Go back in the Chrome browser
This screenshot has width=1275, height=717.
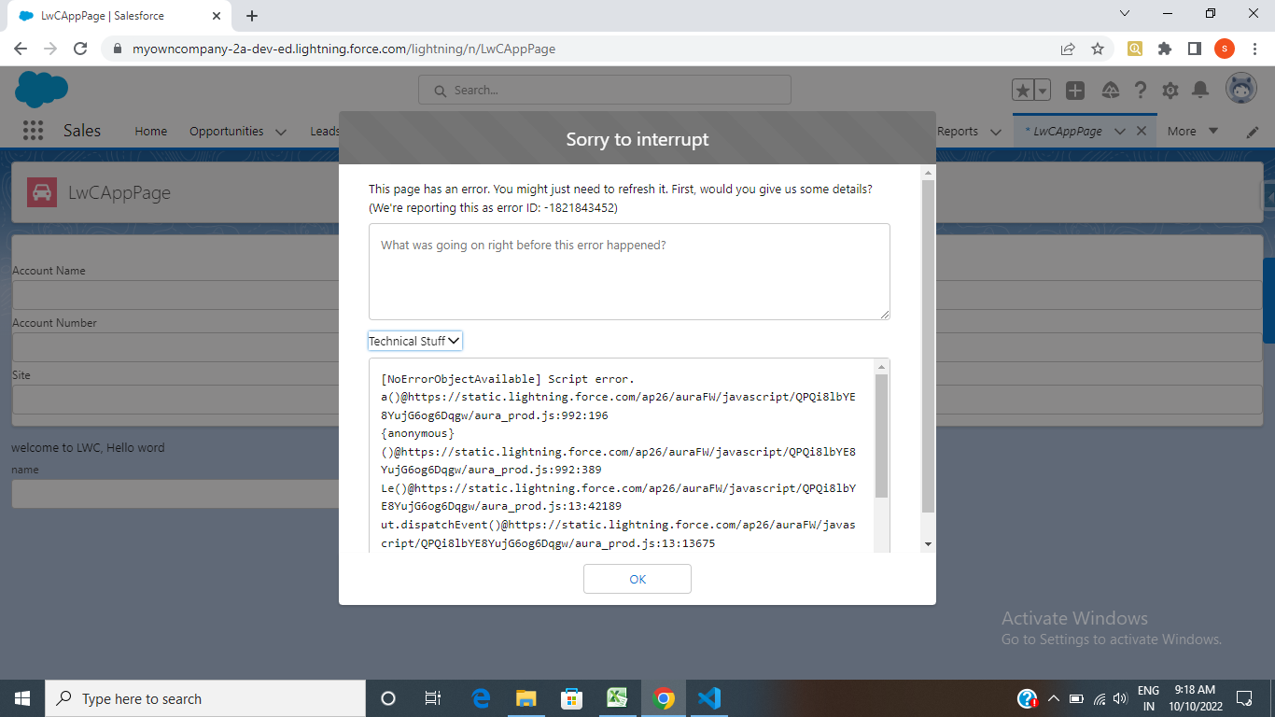coord(21,49)
